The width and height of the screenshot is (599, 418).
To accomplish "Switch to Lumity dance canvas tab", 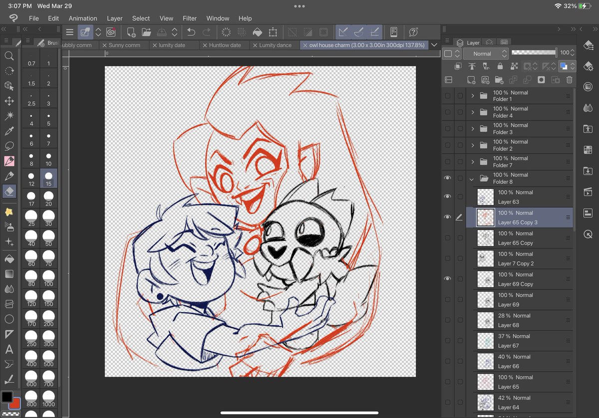I will coord(275,45).
